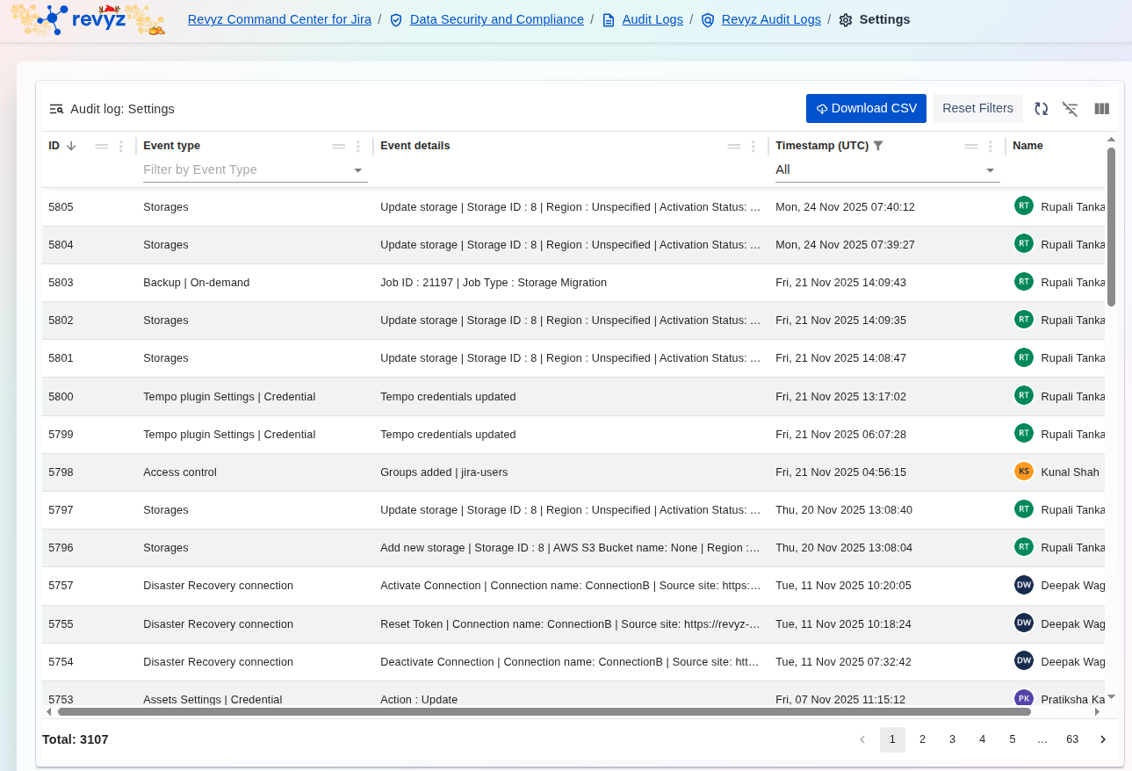Image resolution: width=1132 pixels, height=771 pixels.
Task: Open ID column three-dot menu
Action: (x=121, y=147)
